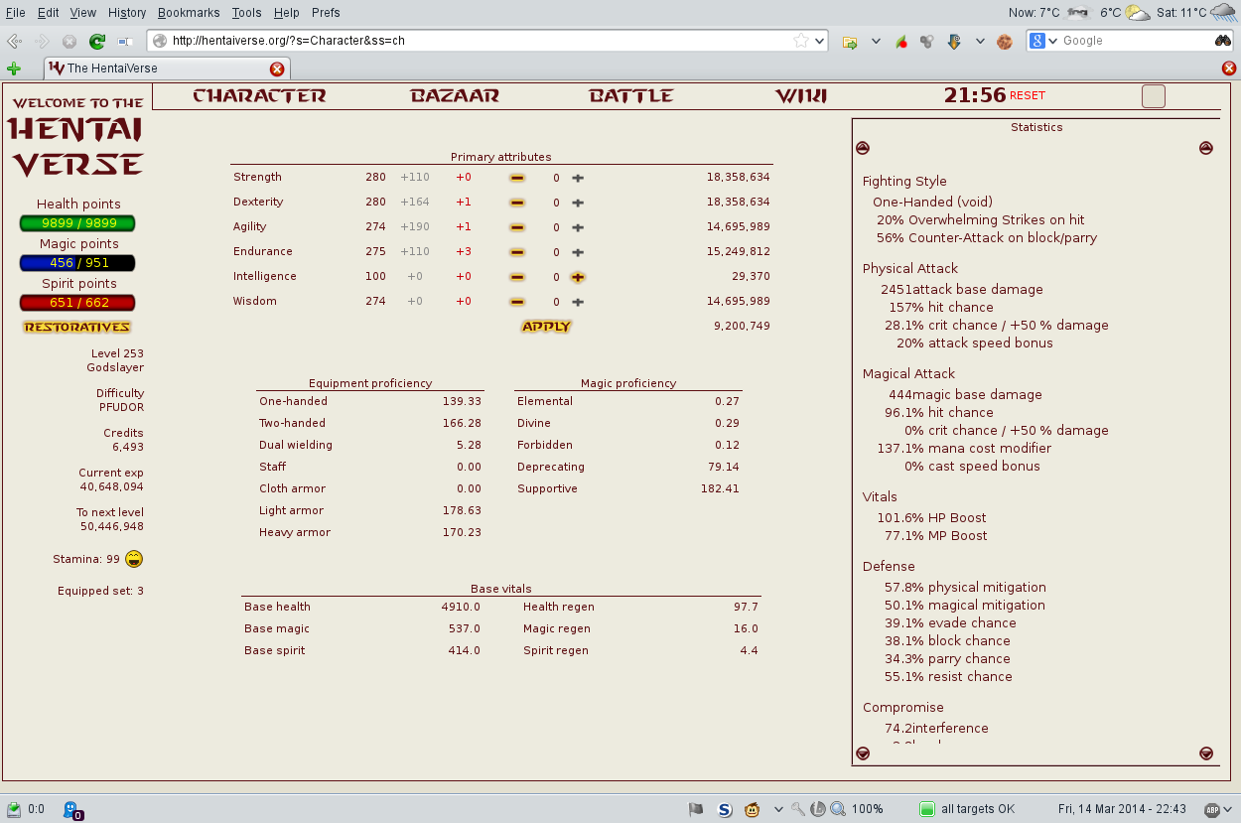Increase Agility with its plus icon
This screenshot has width=1241, height=823.
[x=578, y=227]
